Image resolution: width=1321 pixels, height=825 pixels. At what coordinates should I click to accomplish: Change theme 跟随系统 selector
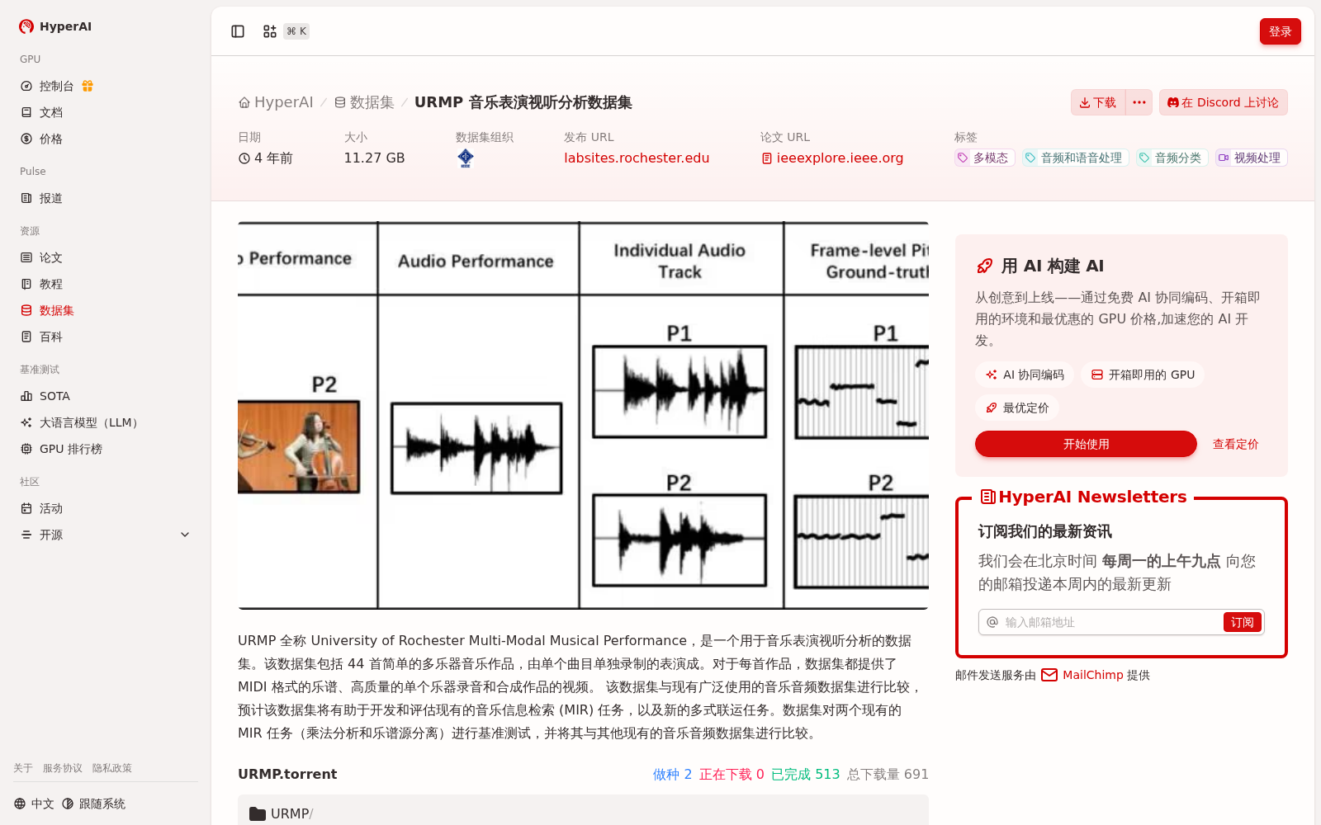(x=93, y=804)
